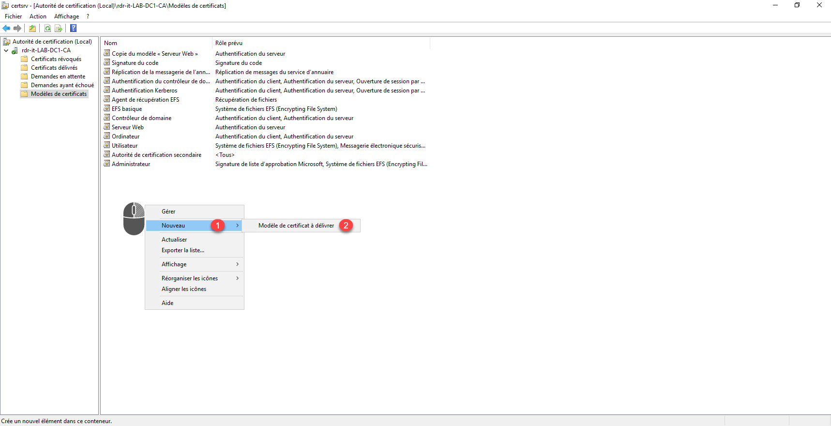Open Help via blue question mark icon

click(x=74, y=28)
